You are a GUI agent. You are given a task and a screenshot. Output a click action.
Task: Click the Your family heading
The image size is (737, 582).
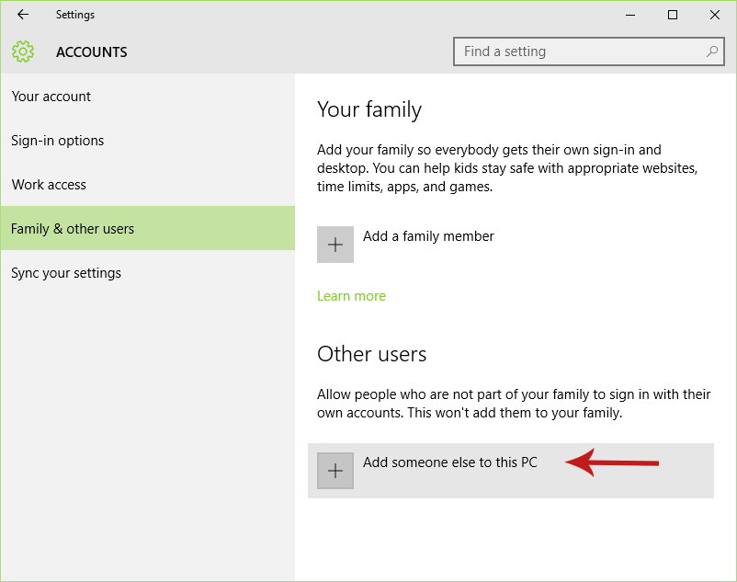pyautogui.click(x=369, y=109)
